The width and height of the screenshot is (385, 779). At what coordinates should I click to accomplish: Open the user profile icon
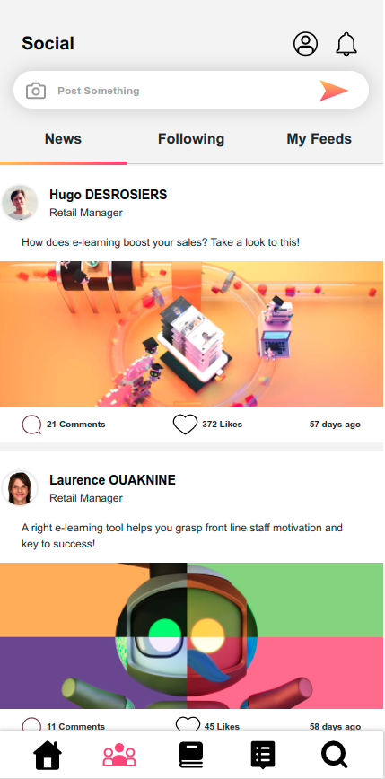pos(305,44)
